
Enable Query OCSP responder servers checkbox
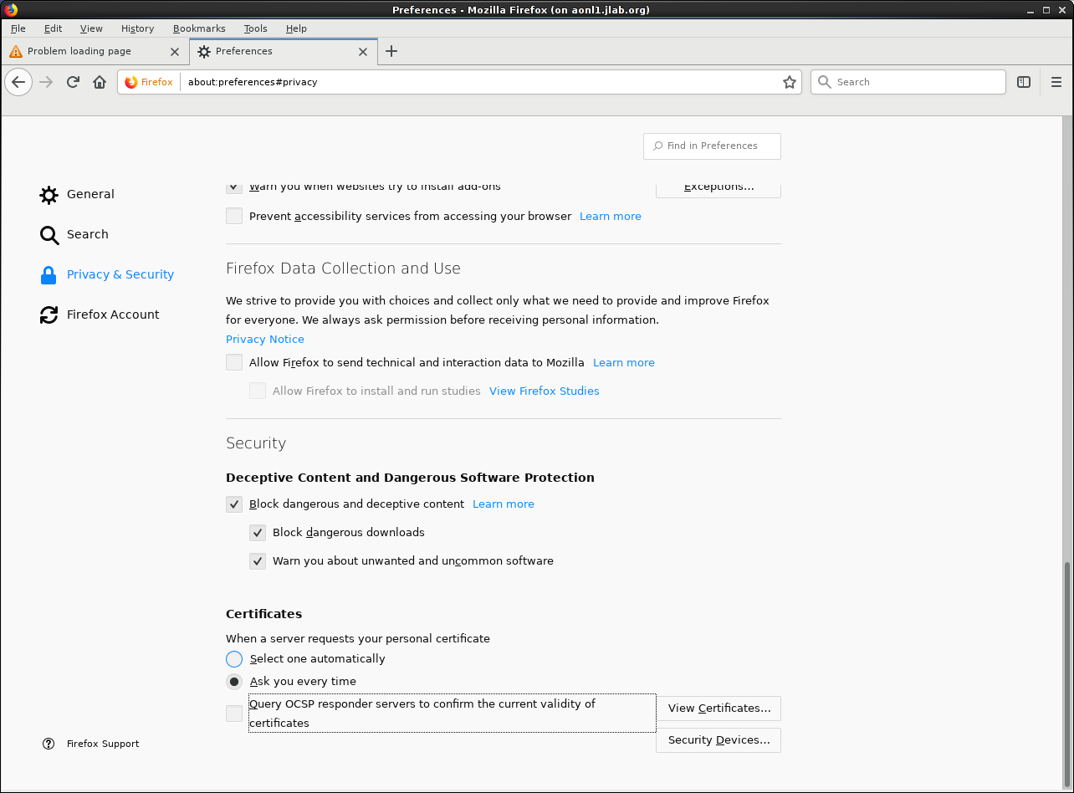click(234, 714)
